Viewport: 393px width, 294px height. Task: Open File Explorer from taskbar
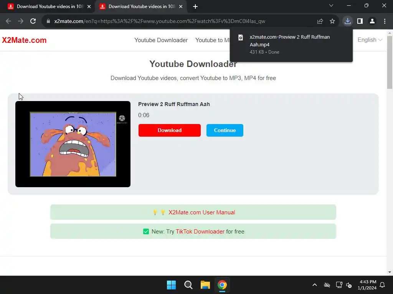point(205,285)
